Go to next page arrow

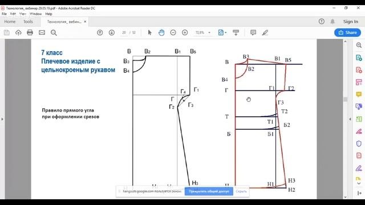(x=112, y=32)
